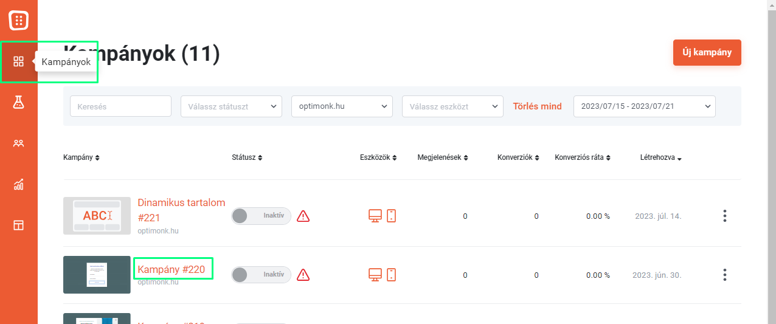Click the warning triangle for Dinamikus tartalom #221
The width and height of the screenshot is (776, 324).
pyautogui.click(x=303, y=216)
